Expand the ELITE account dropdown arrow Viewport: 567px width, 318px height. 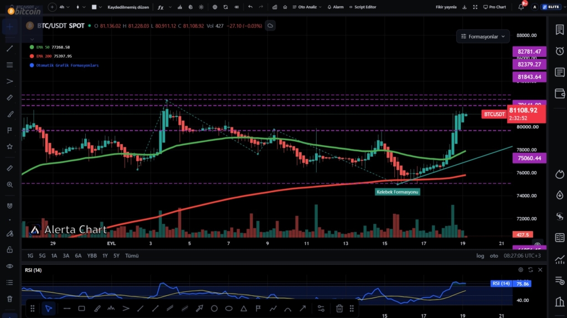[x=564, y=7]
